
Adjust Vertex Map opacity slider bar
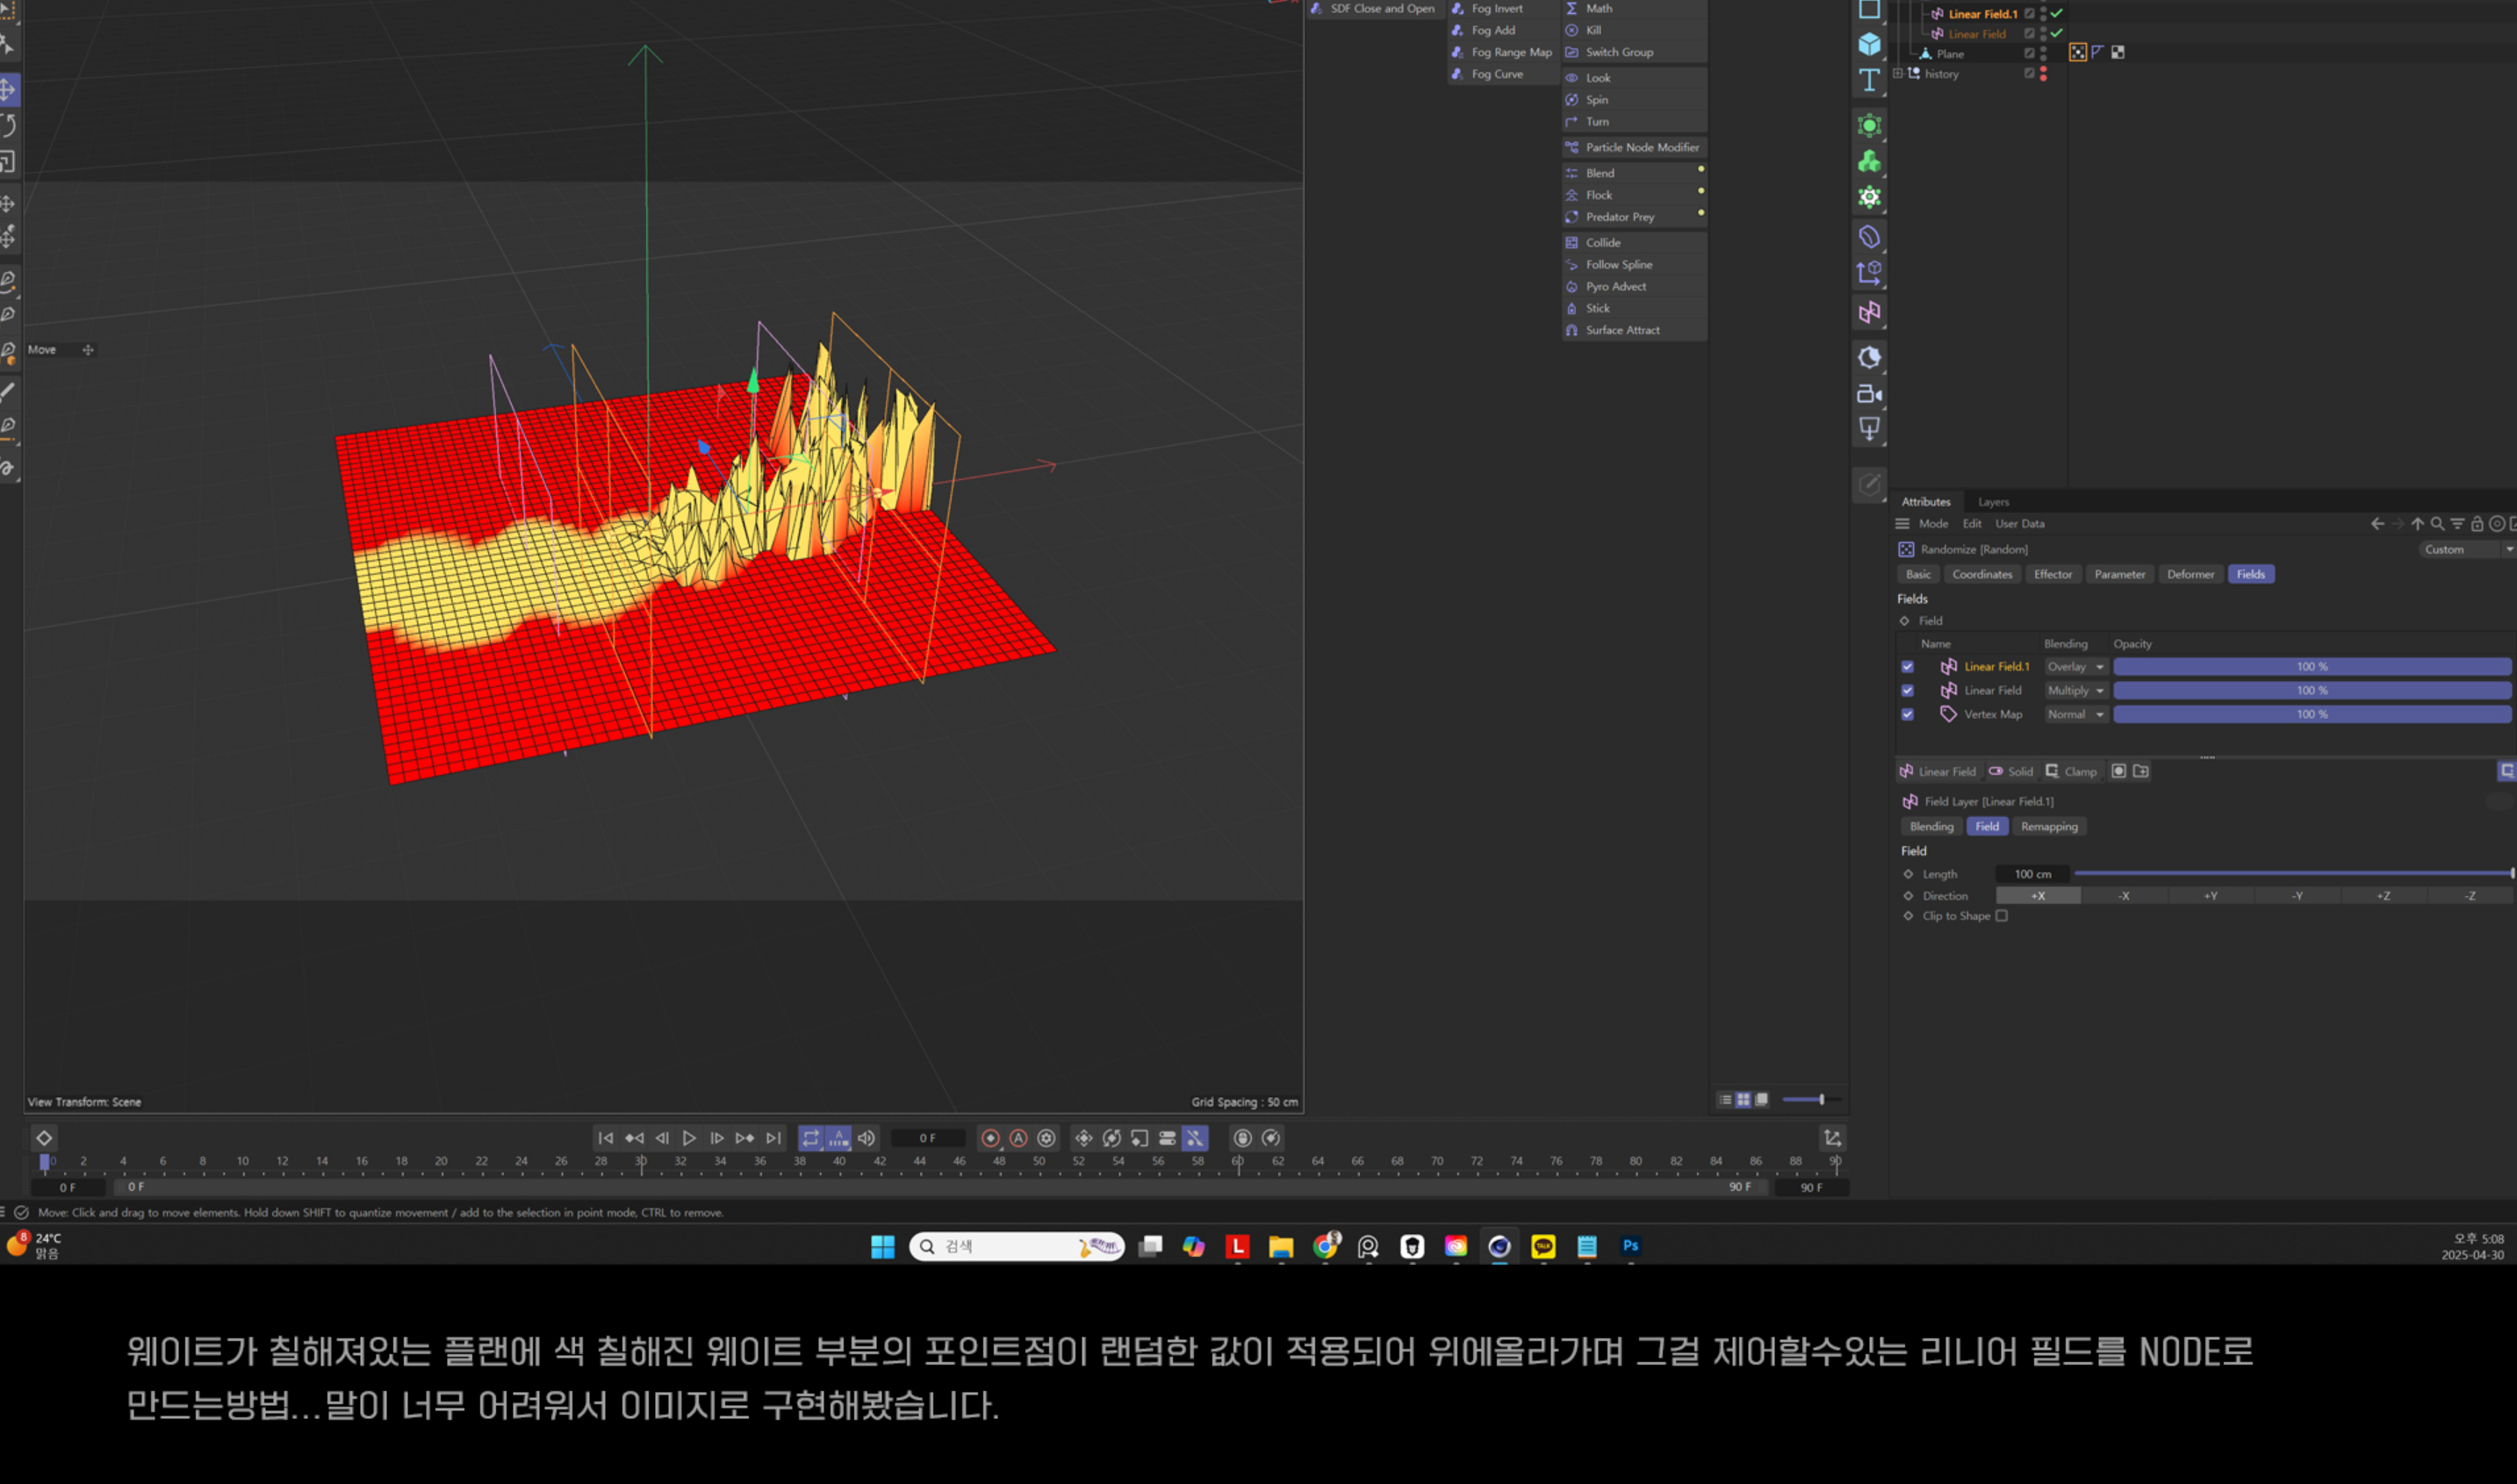(x=2311, y=715)
